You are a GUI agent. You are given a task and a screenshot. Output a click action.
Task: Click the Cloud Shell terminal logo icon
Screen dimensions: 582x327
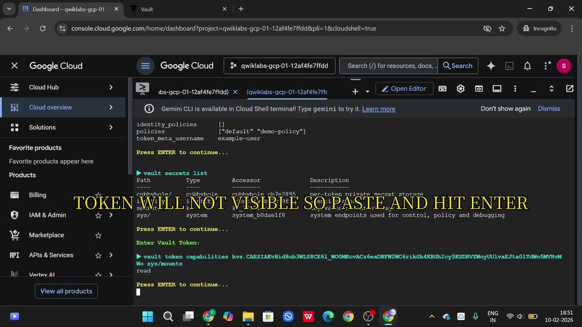click(x=142, y=89)
